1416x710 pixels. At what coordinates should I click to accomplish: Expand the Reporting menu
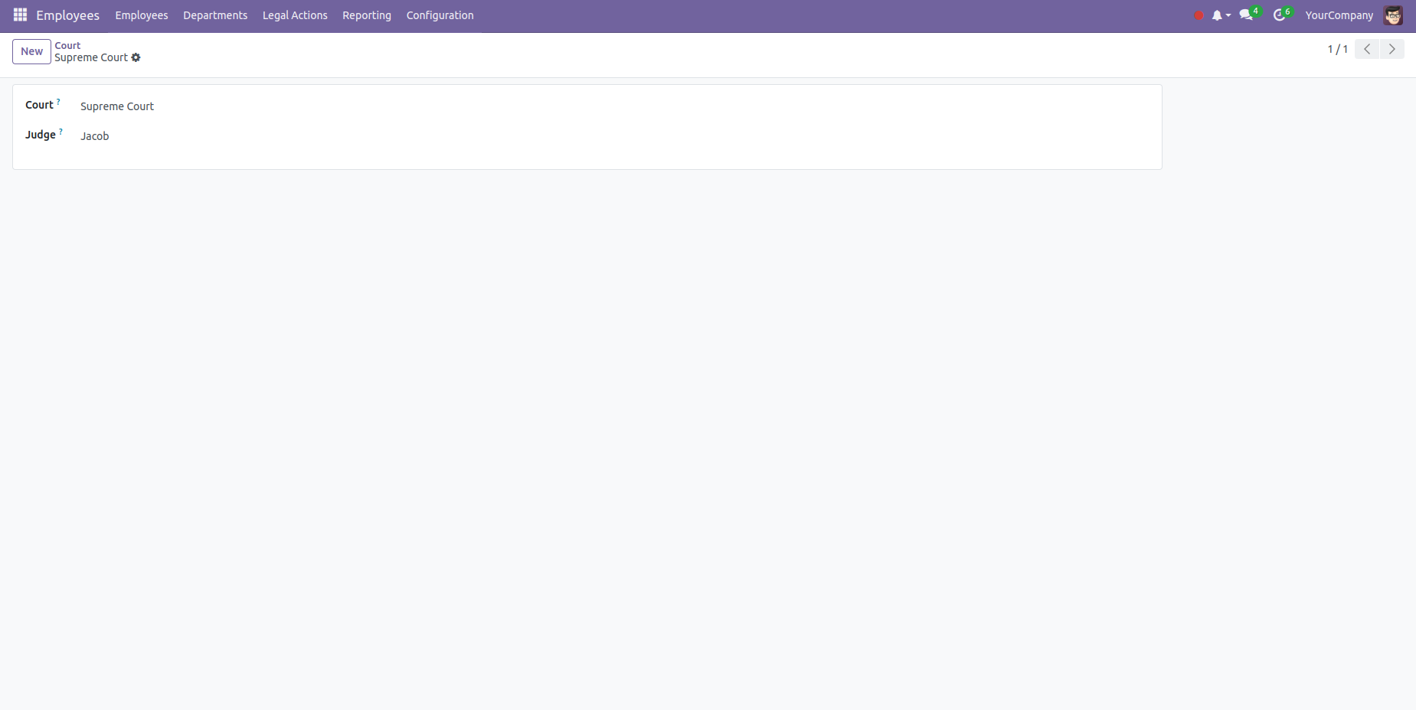tap(366, 15)
